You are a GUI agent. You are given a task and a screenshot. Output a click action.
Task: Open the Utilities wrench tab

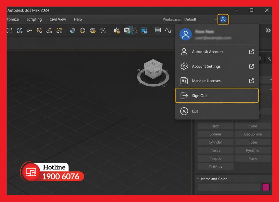pyautogui.click(x=269, y=59)
